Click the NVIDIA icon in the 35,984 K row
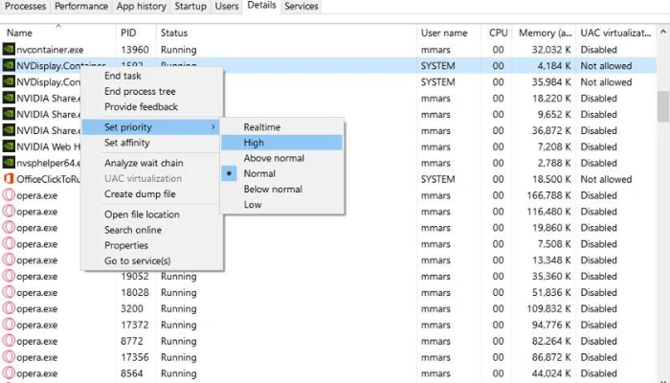670x383 pixels. pos(9,81)
